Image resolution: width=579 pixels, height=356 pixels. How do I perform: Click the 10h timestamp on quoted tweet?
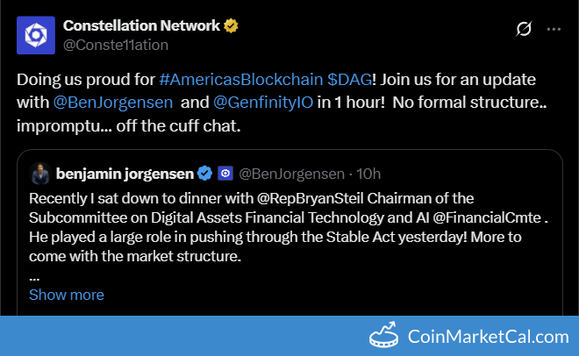[x=368, y=174]
